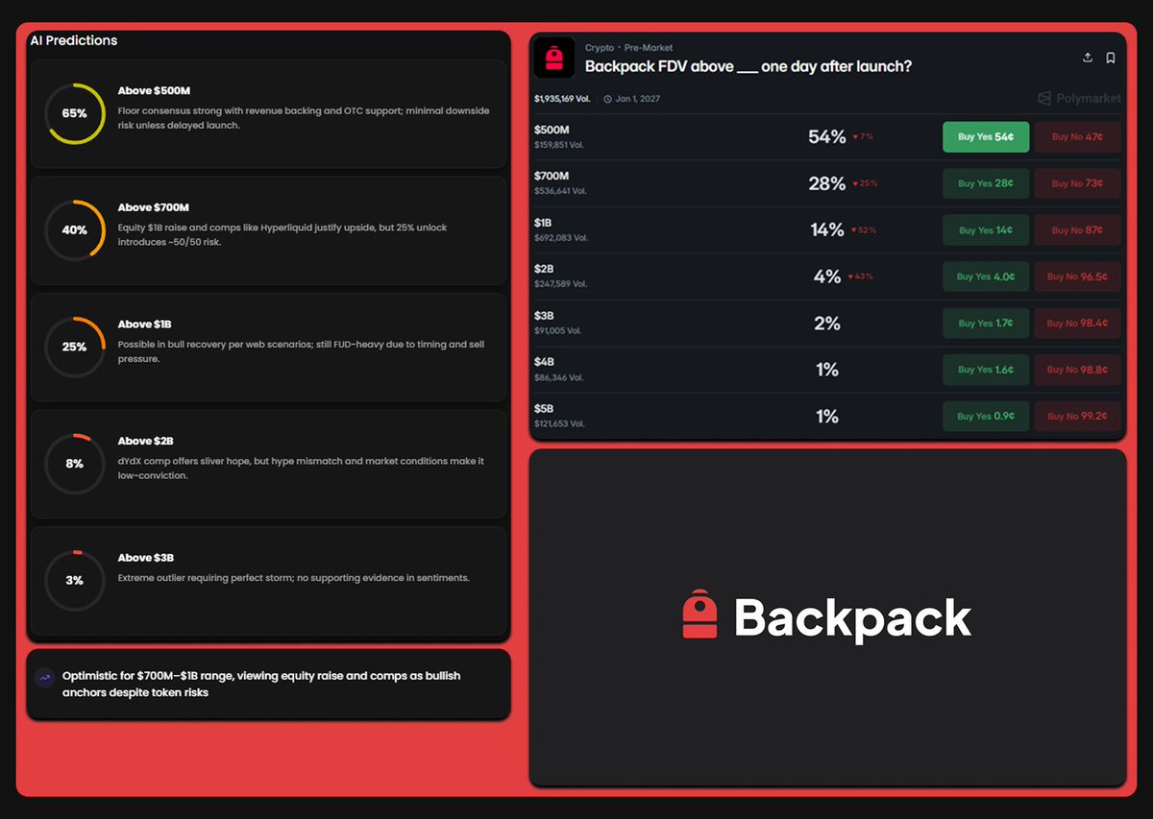The image size is (1153, 819).
Task: Click the $536,641 Vol. figure
Action: click(x=559, y=192)
